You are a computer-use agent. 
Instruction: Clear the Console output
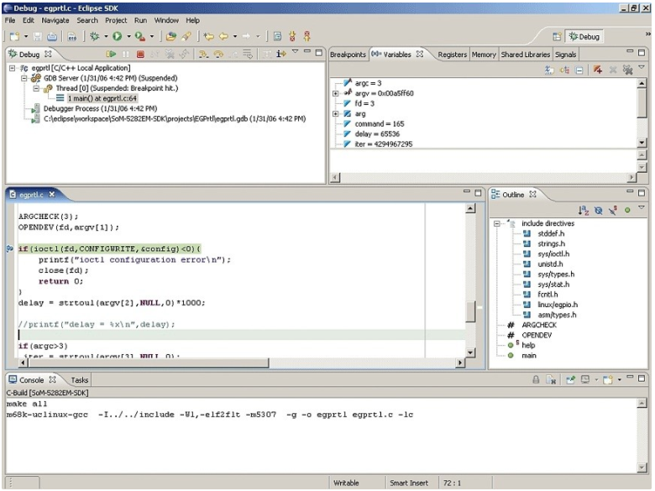pos(552,380)
